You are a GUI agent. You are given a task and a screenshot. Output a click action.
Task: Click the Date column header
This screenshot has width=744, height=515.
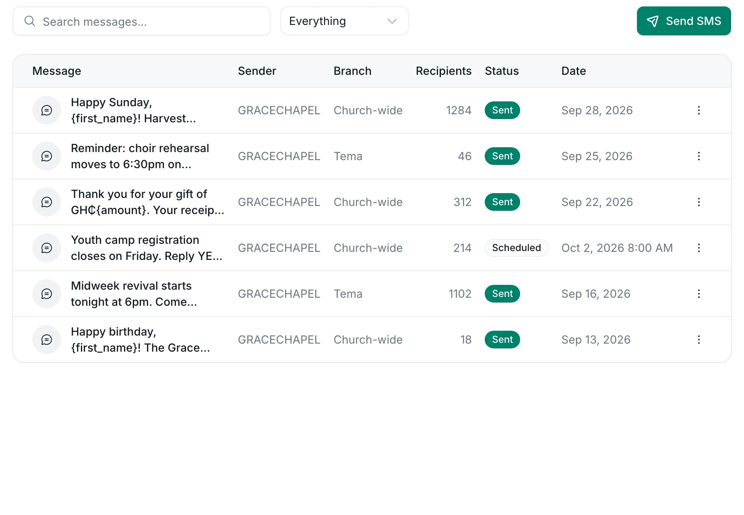tap(574, 71)
